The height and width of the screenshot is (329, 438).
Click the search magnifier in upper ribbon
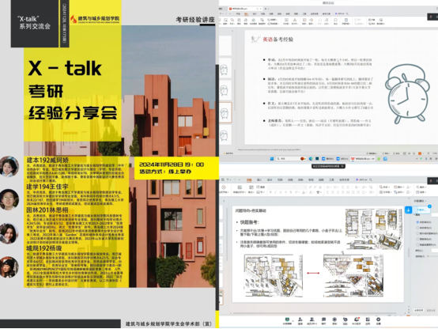pyautogui.click(x=347, y=13)
